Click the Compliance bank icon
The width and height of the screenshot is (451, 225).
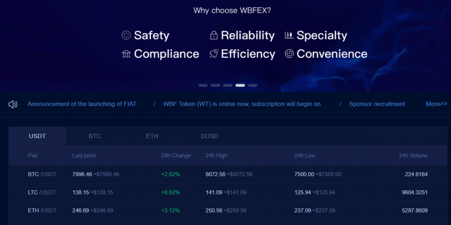pyautogui.click(x=126, y=54)
